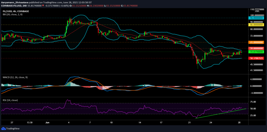The width and height of the screenshot is (267, 132).
Task: Click the USD currency label on price axis
Action: tap(257, 11)
